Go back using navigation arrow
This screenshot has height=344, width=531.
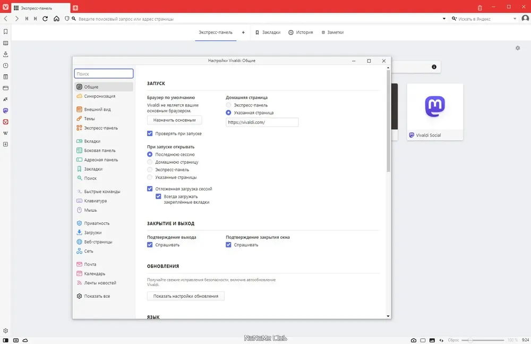coord(5,19)
